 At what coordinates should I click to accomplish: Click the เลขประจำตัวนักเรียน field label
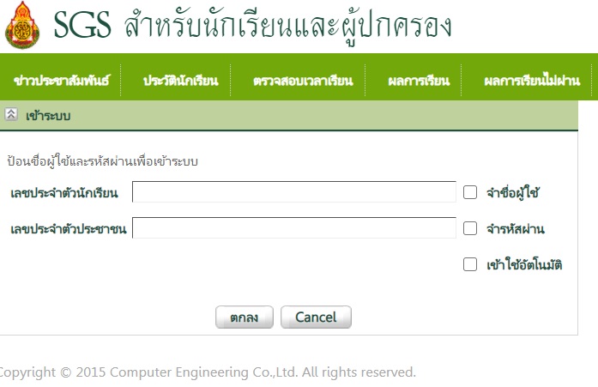click(x=64, y=192)
